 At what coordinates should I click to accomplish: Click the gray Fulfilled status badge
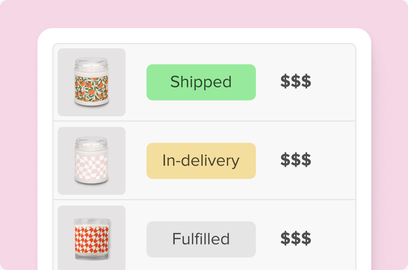tap(201, 239)
